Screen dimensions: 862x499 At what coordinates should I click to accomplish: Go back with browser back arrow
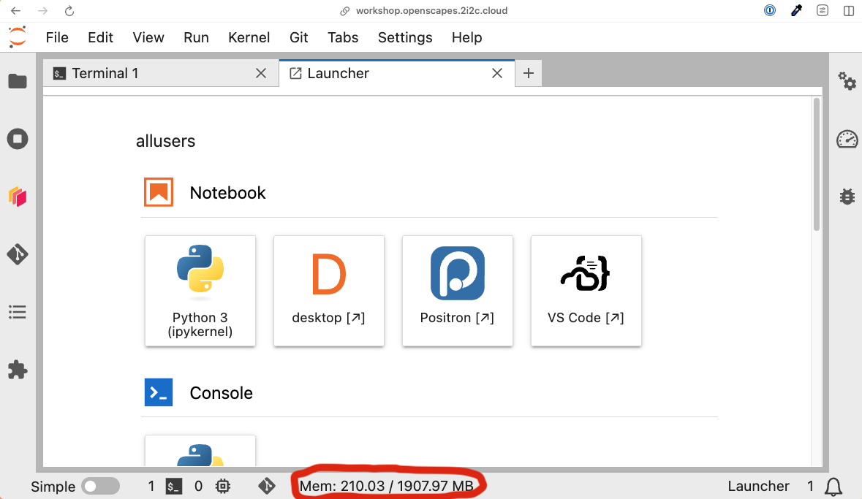(15, 10)
